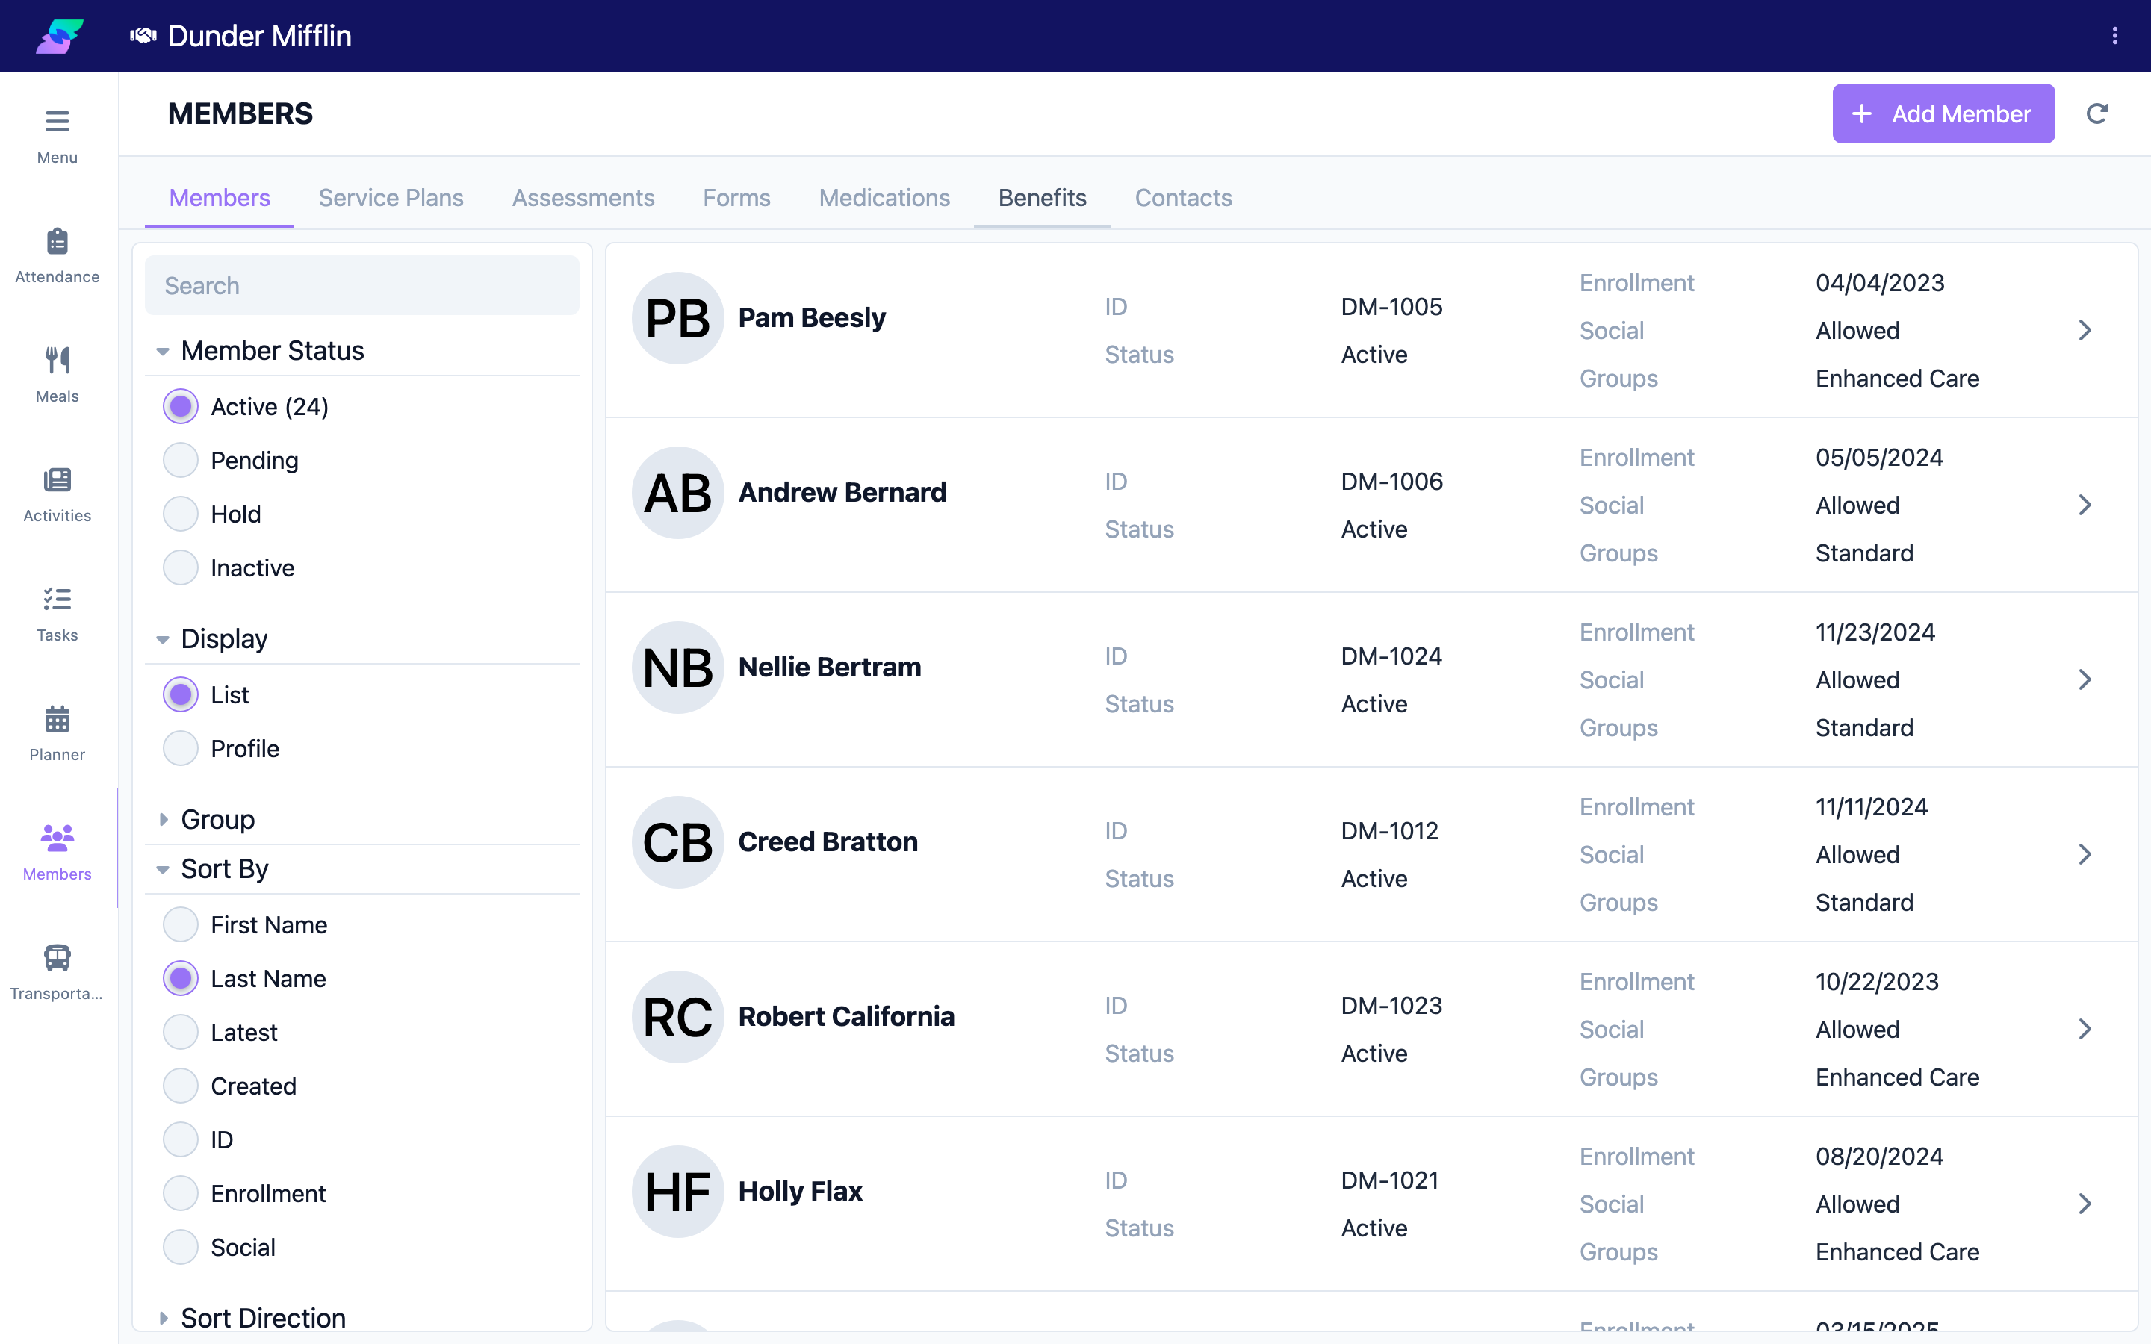Open the Medications tab
This screenshot has width=2151, height=1344.
coord(884,197)
